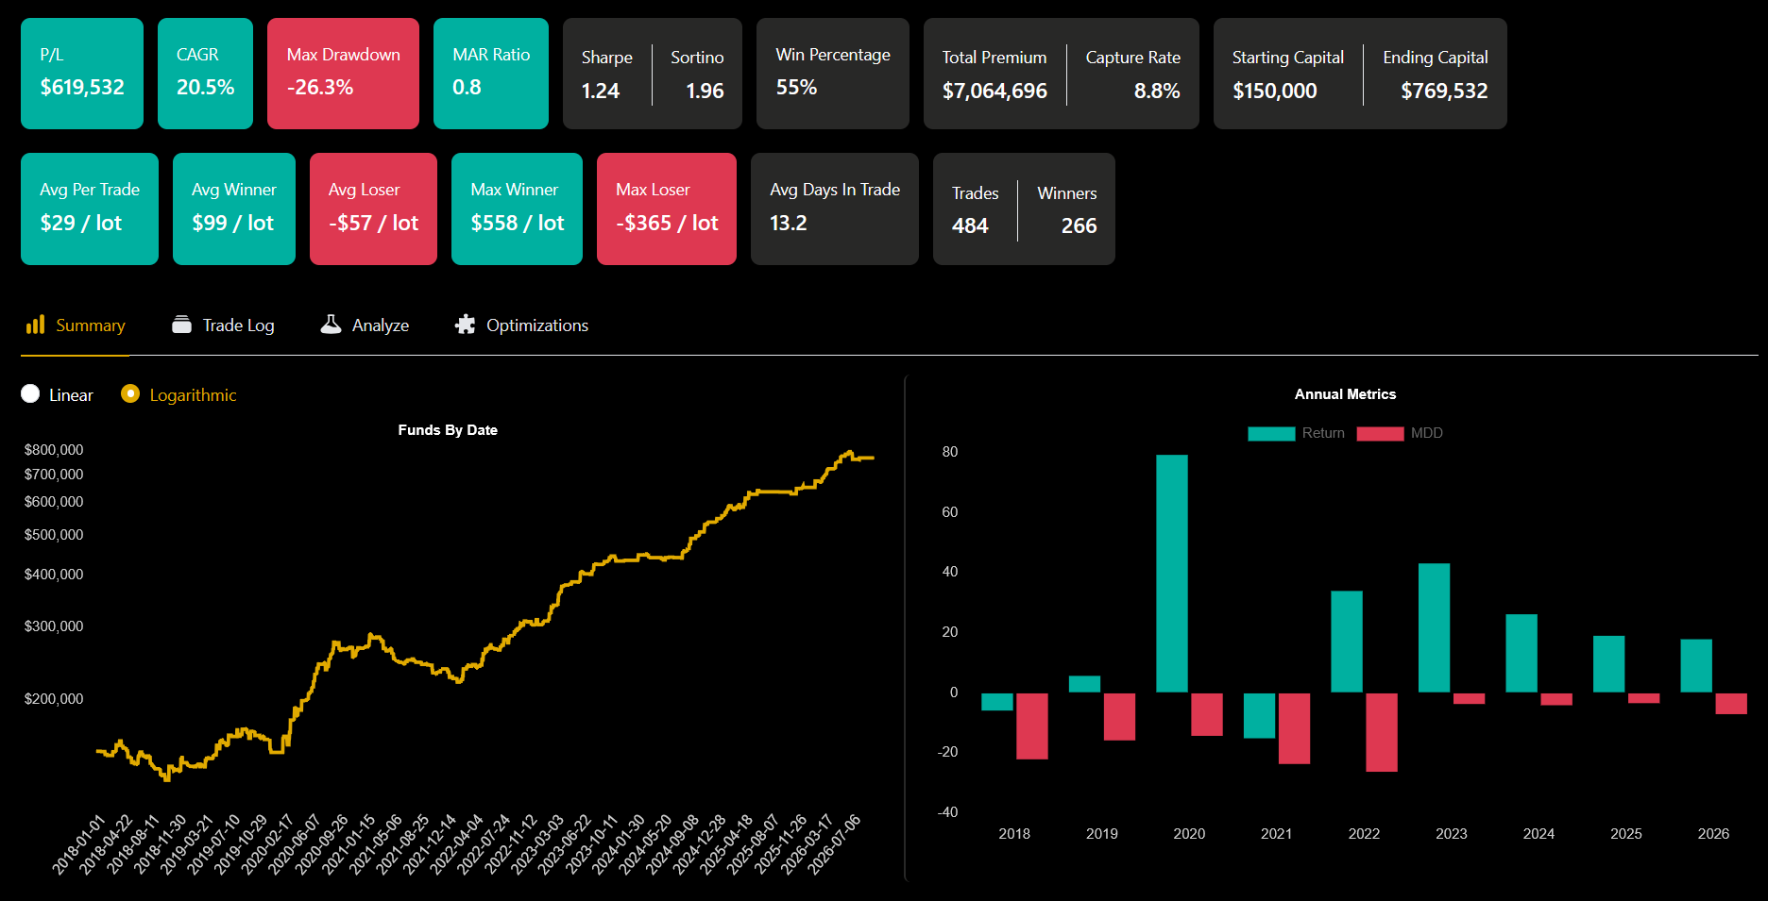Viewport: 1768px width, 901px height.
Task: Click the Total Premium $7,064,696 value
Action: (994, 92)
